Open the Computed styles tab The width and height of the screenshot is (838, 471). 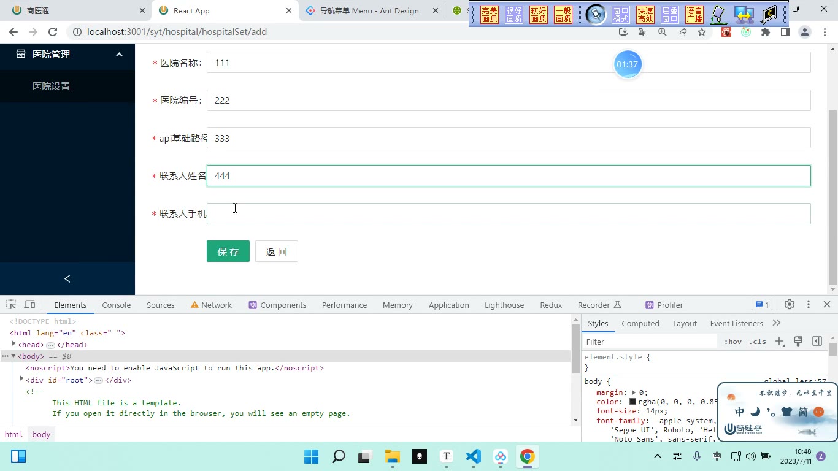pyautogui.click(x=640, y=323)
